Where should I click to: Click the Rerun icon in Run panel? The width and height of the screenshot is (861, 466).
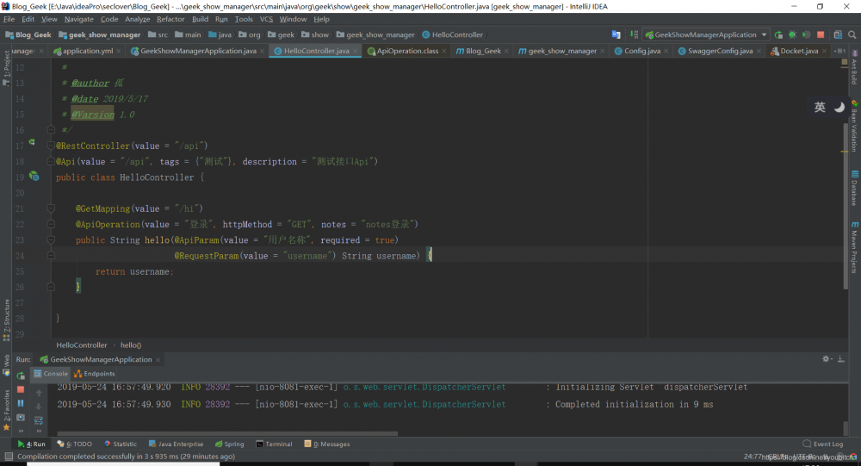click(x=21, y=376)
